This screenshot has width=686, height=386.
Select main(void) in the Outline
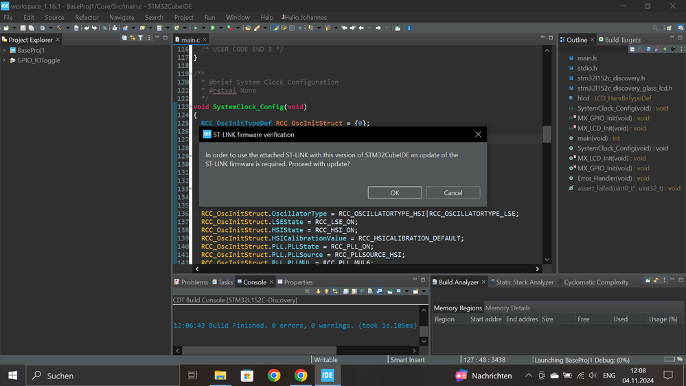tap(598, 138)
